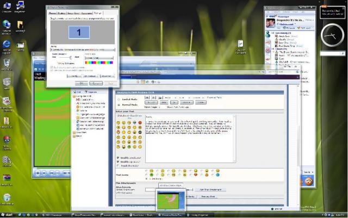Click the post text area vertical scrollbar
The image size is (348, 218).
tap(234, 139)
